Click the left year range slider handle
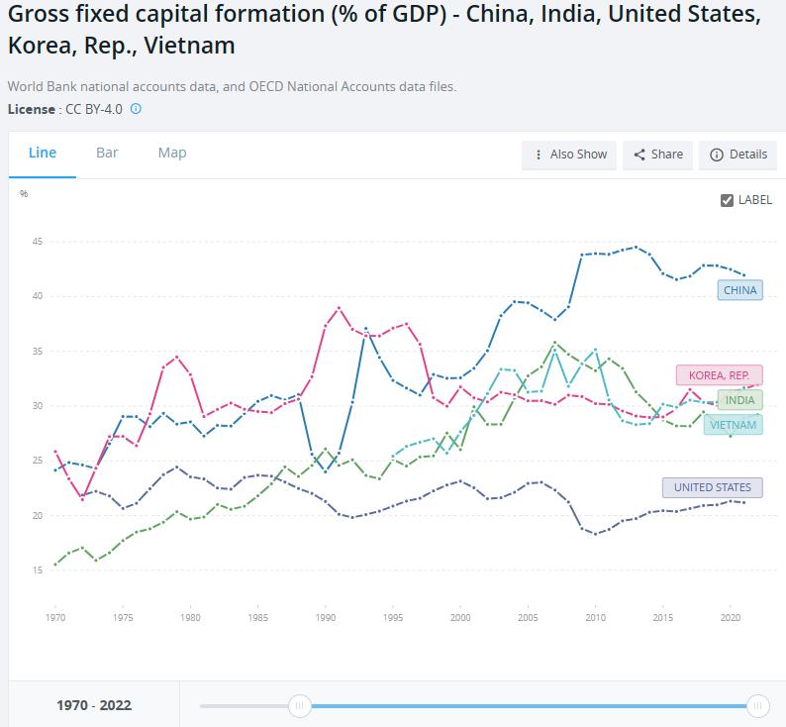This screenshot has width=786, height=727. click(299, 705)
